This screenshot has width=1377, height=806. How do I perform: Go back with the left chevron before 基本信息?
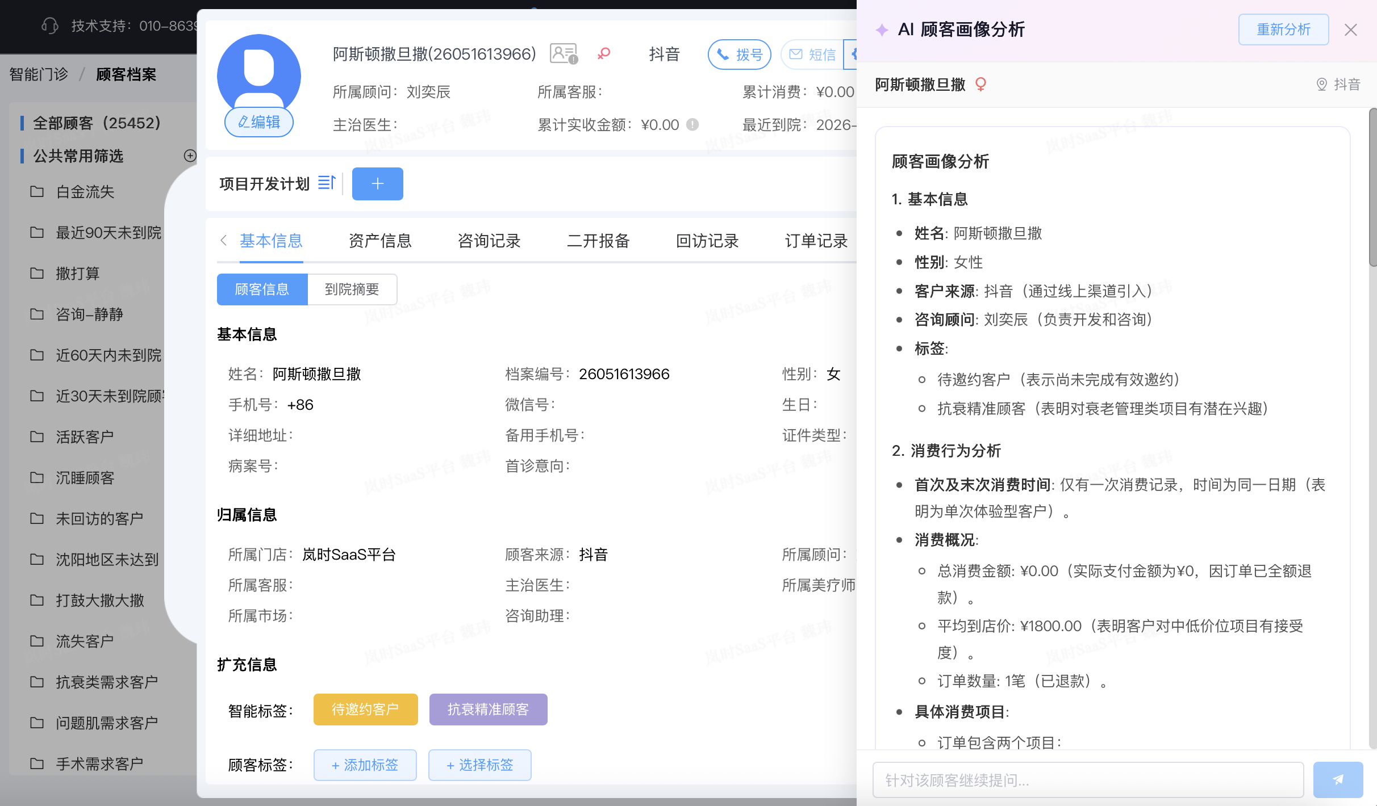pyautogui.click(x=224, y=241)
